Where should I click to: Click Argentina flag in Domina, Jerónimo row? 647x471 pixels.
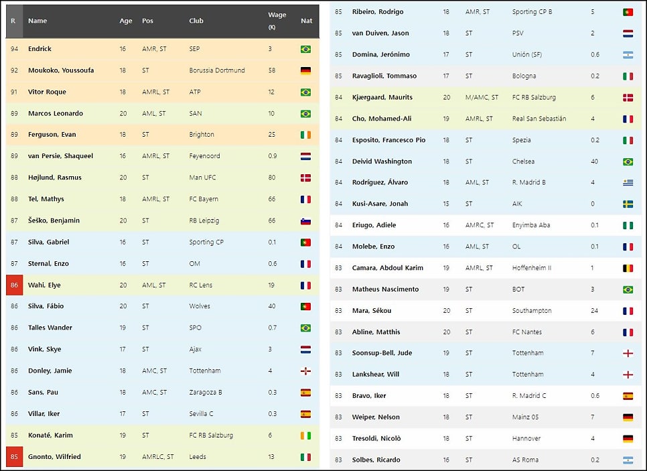(628, 54)
